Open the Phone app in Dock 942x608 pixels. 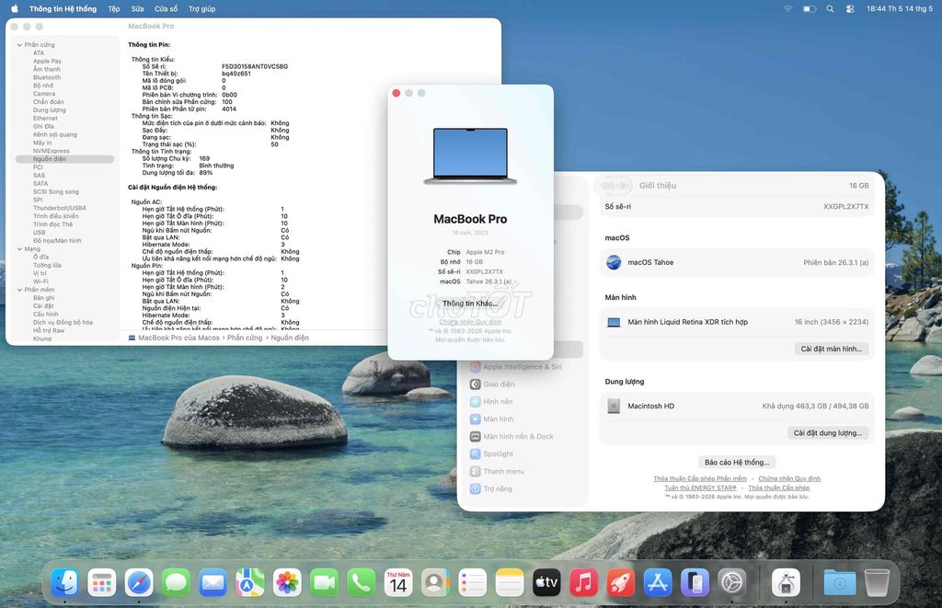tap(361, 582)
